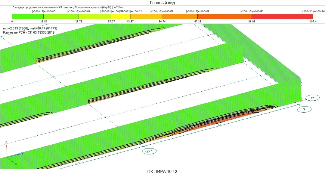The width and height of the screenshot is (325, 174).
Task: Click the "Главный вид" view title
Action: pos(162,3)
